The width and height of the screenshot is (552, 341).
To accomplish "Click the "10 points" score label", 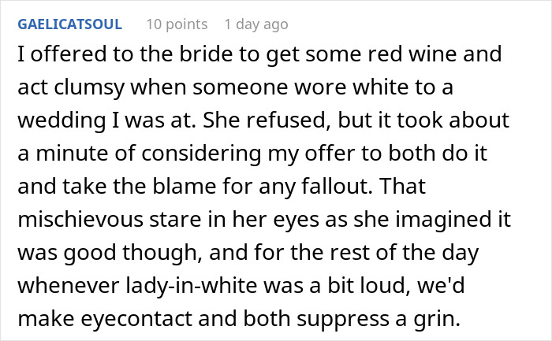I will click(177, 24).
